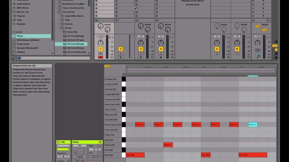Disarm track 1 red record button
Screen dimensions: 289x162
coord(100,57)
